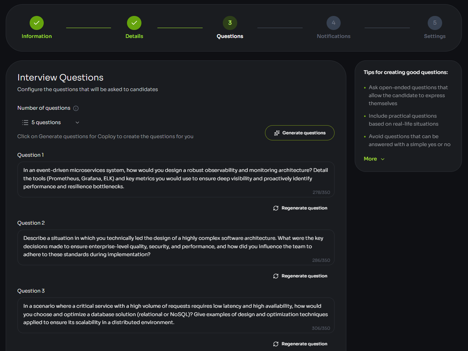Click Regenerate question text for Question 1
Screen dimensions: 468x351
pos(304,208)
